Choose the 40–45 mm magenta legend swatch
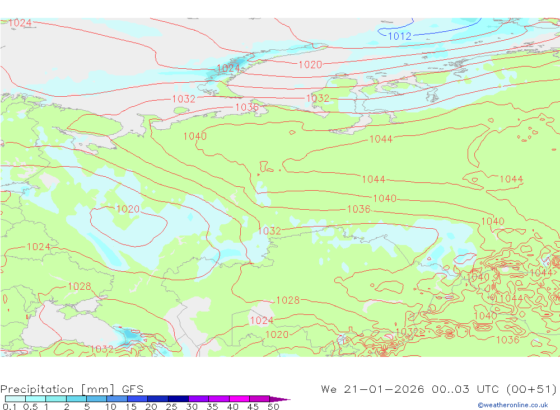 [x=239, y=399]
